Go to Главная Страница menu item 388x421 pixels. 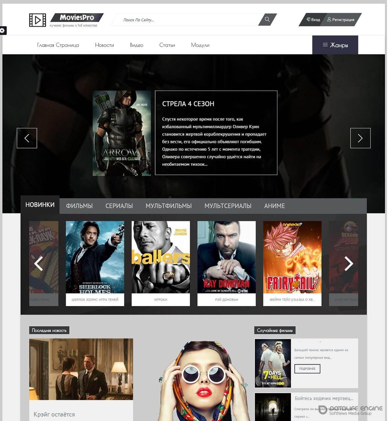coord(58,45)
